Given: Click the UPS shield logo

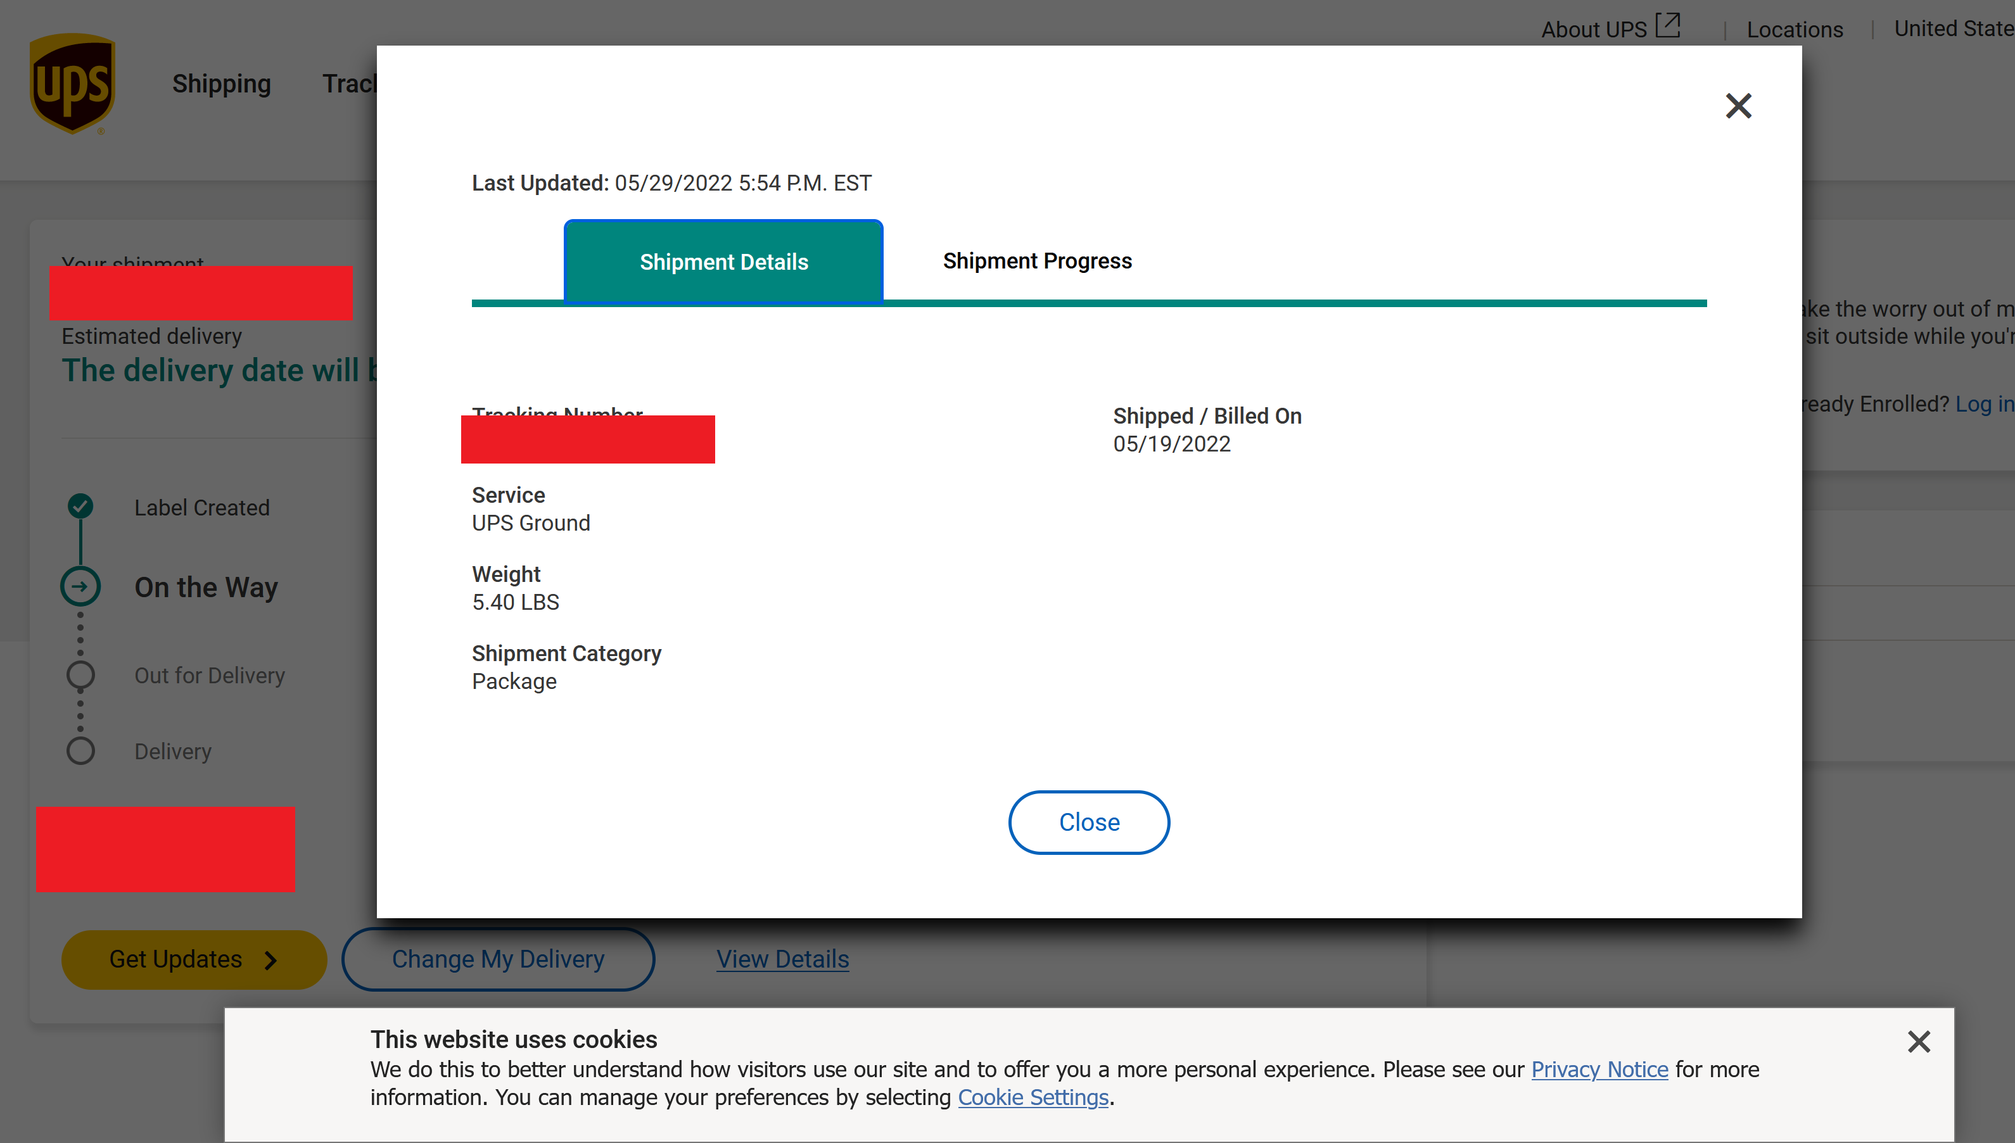Looking at the screenshot, I should 72,83.
